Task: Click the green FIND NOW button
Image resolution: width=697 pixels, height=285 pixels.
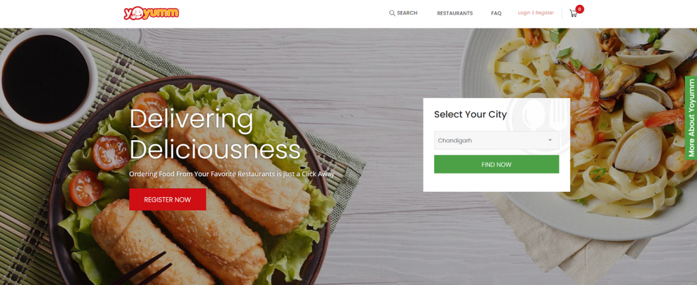Action: point(496,164)
